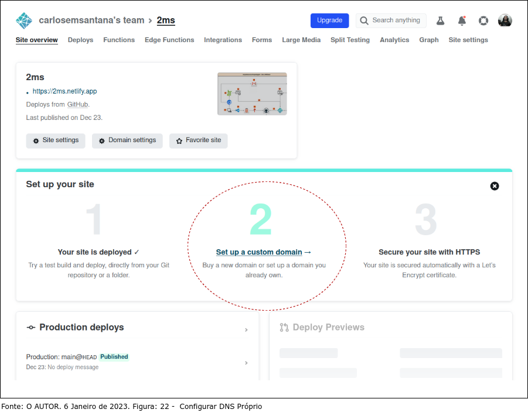Open the notifications bell icon
Image resolution: width=528 pixels, height=416 pixels.
pyautogui.click(x=462, y=21)
